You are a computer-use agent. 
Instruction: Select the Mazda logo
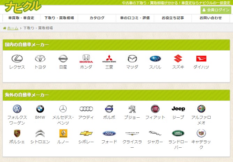click(x=132, y=58)
